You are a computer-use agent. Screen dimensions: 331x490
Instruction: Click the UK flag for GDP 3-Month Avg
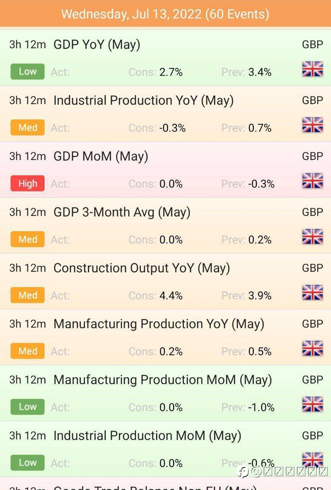tap(312, 237)
